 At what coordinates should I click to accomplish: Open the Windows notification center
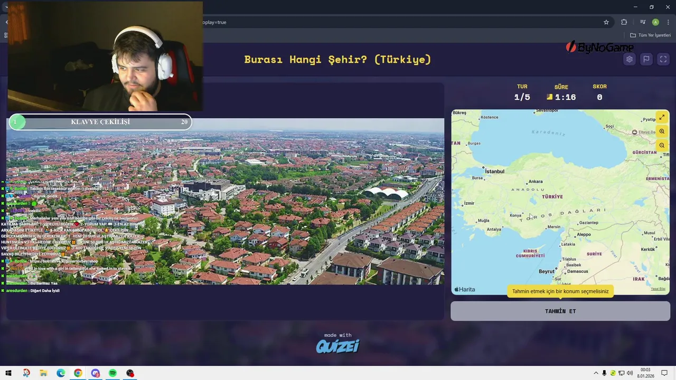tap(664, 373)
